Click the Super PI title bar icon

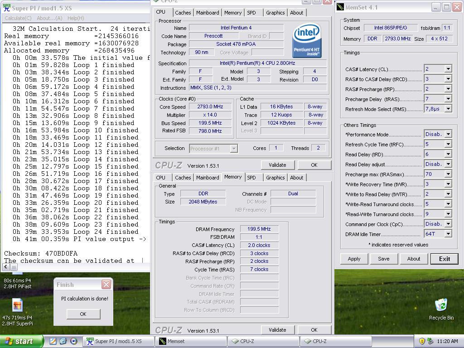[6, 8]
